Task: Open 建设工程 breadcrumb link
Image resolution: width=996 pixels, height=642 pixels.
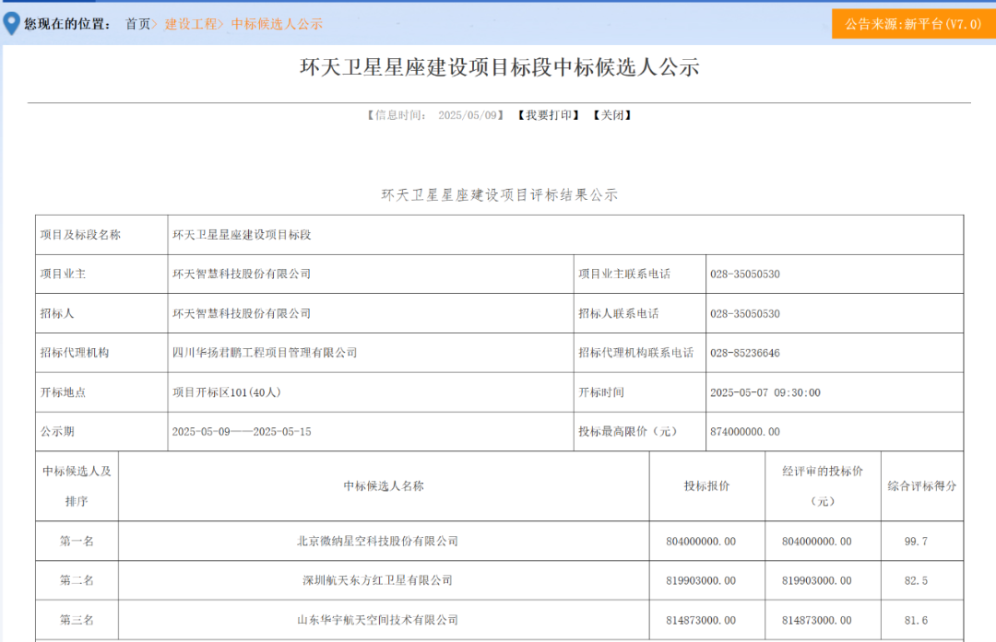Action: (191, 24)
